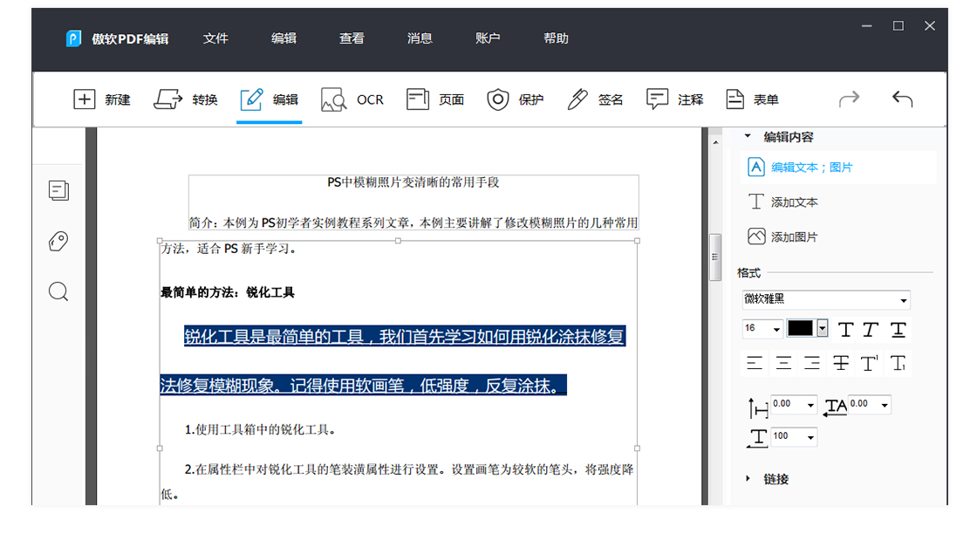Align text to the right

tap(812, 363)
